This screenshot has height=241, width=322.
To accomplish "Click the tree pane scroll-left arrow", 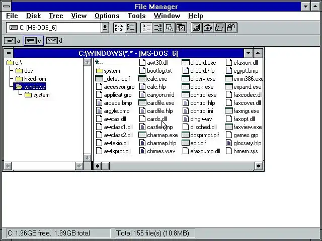I will 8,166.
